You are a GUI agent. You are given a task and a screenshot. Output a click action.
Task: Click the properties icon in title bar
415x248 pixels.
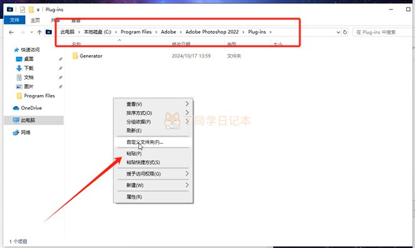click(x=23, y=10)
